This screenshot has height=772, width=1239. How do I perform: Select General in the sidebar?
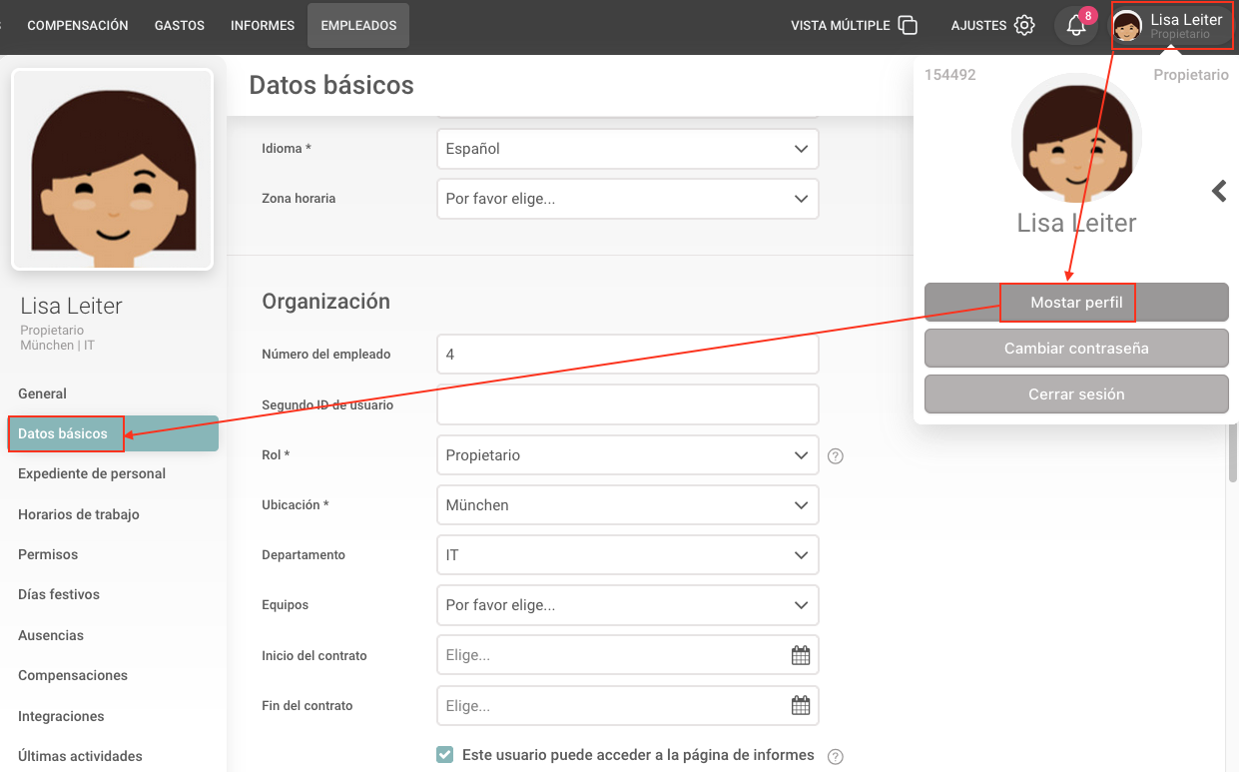[43, 393]
